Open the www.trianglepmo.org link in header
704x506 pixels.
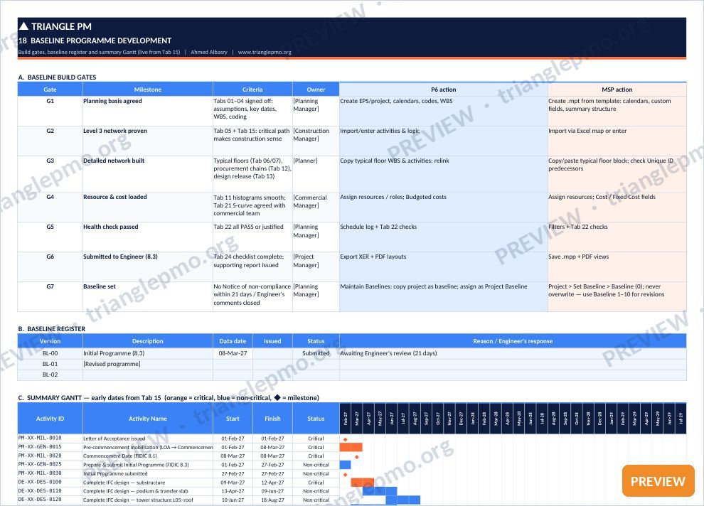coord(265,52)
